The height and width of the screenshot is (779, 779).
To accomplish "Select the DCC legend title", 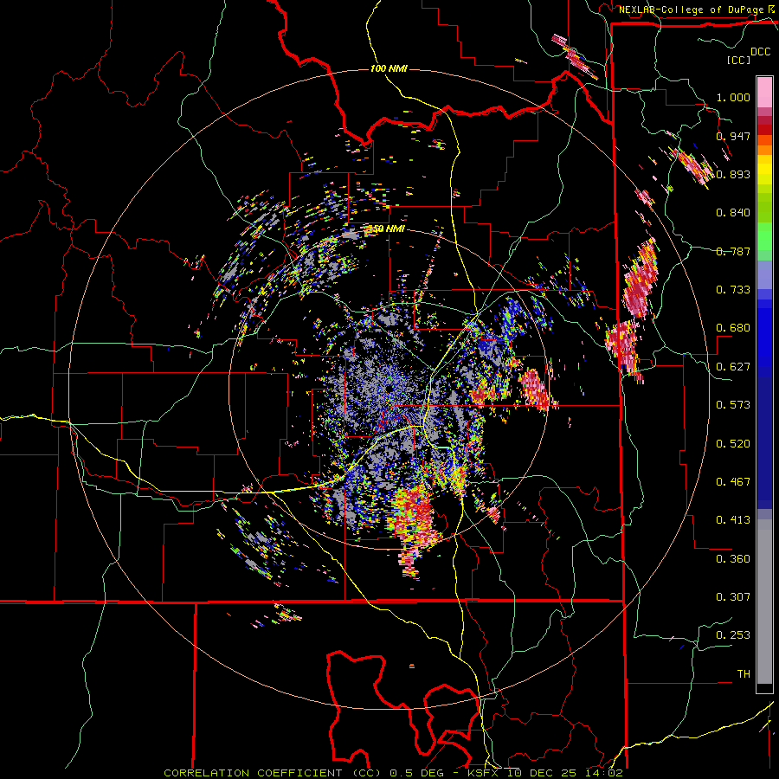I will click(x=760, y=52).
